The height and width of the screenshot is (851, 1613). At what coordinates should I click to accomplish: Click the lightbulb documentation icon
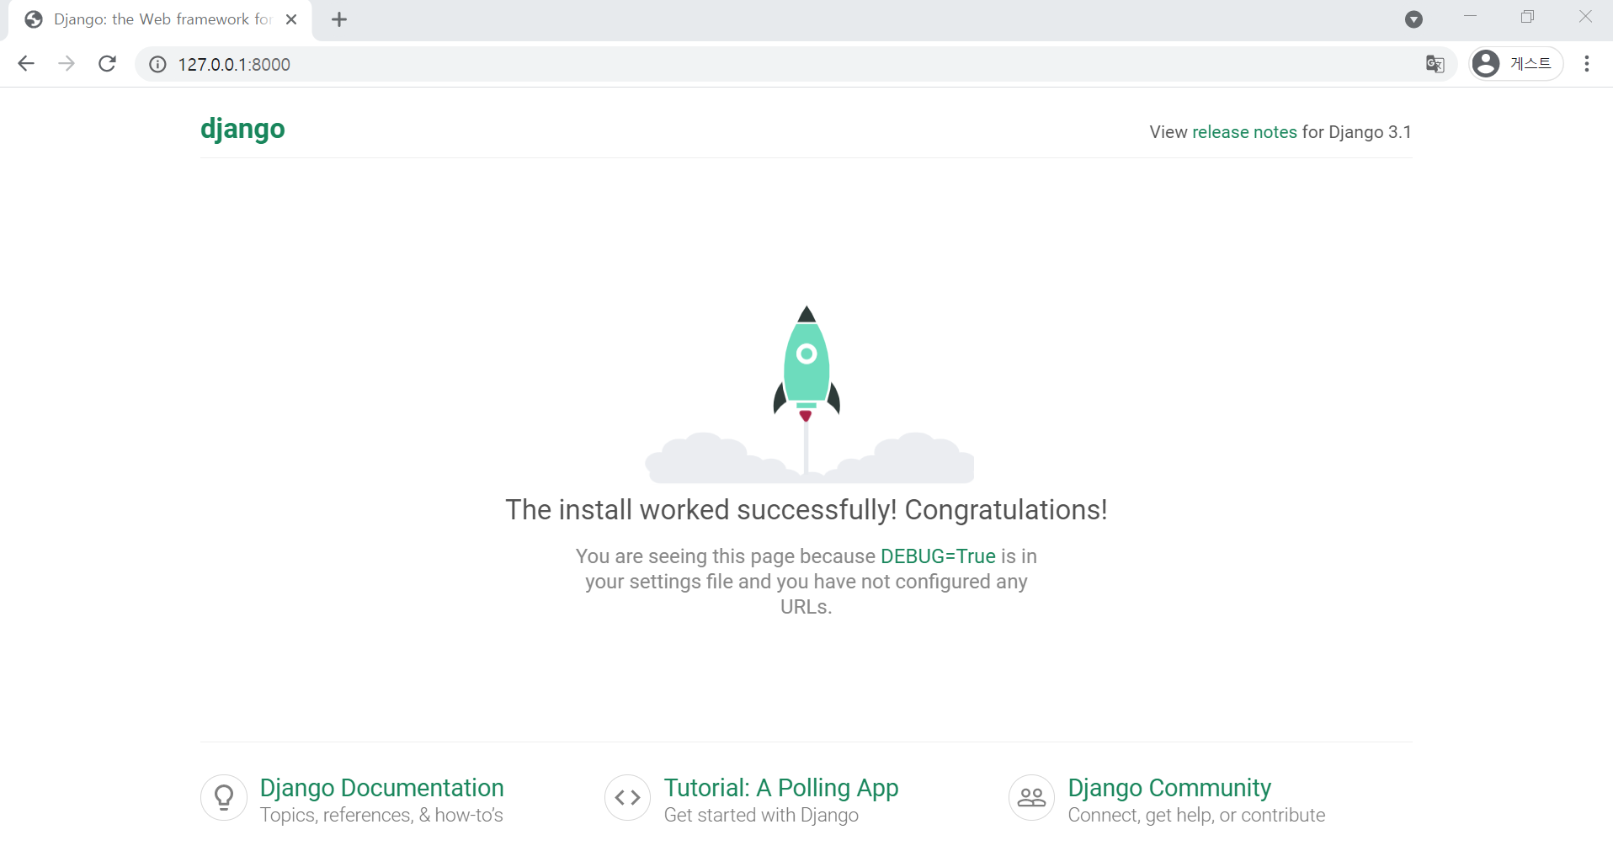224,797
